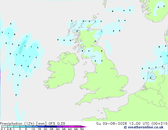The width and height of the screenshot is (168, 130).
Task: Pick the 15–20 mm blue legend swatch
Action: 41,127
